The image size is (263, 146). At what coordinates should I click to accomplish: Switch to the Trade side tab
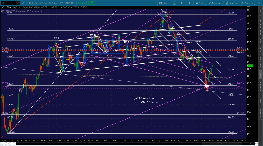coord(261,12)
